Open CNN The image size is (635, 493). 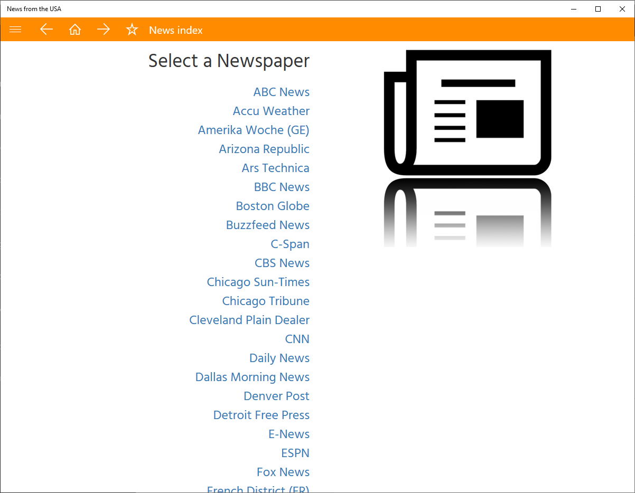[297, 339]
